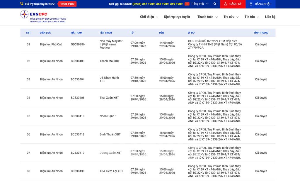Expand the Thanh toán dropdown menu
Image resolution: width=300 pixels, height=183 pixels.
(207, 17)
